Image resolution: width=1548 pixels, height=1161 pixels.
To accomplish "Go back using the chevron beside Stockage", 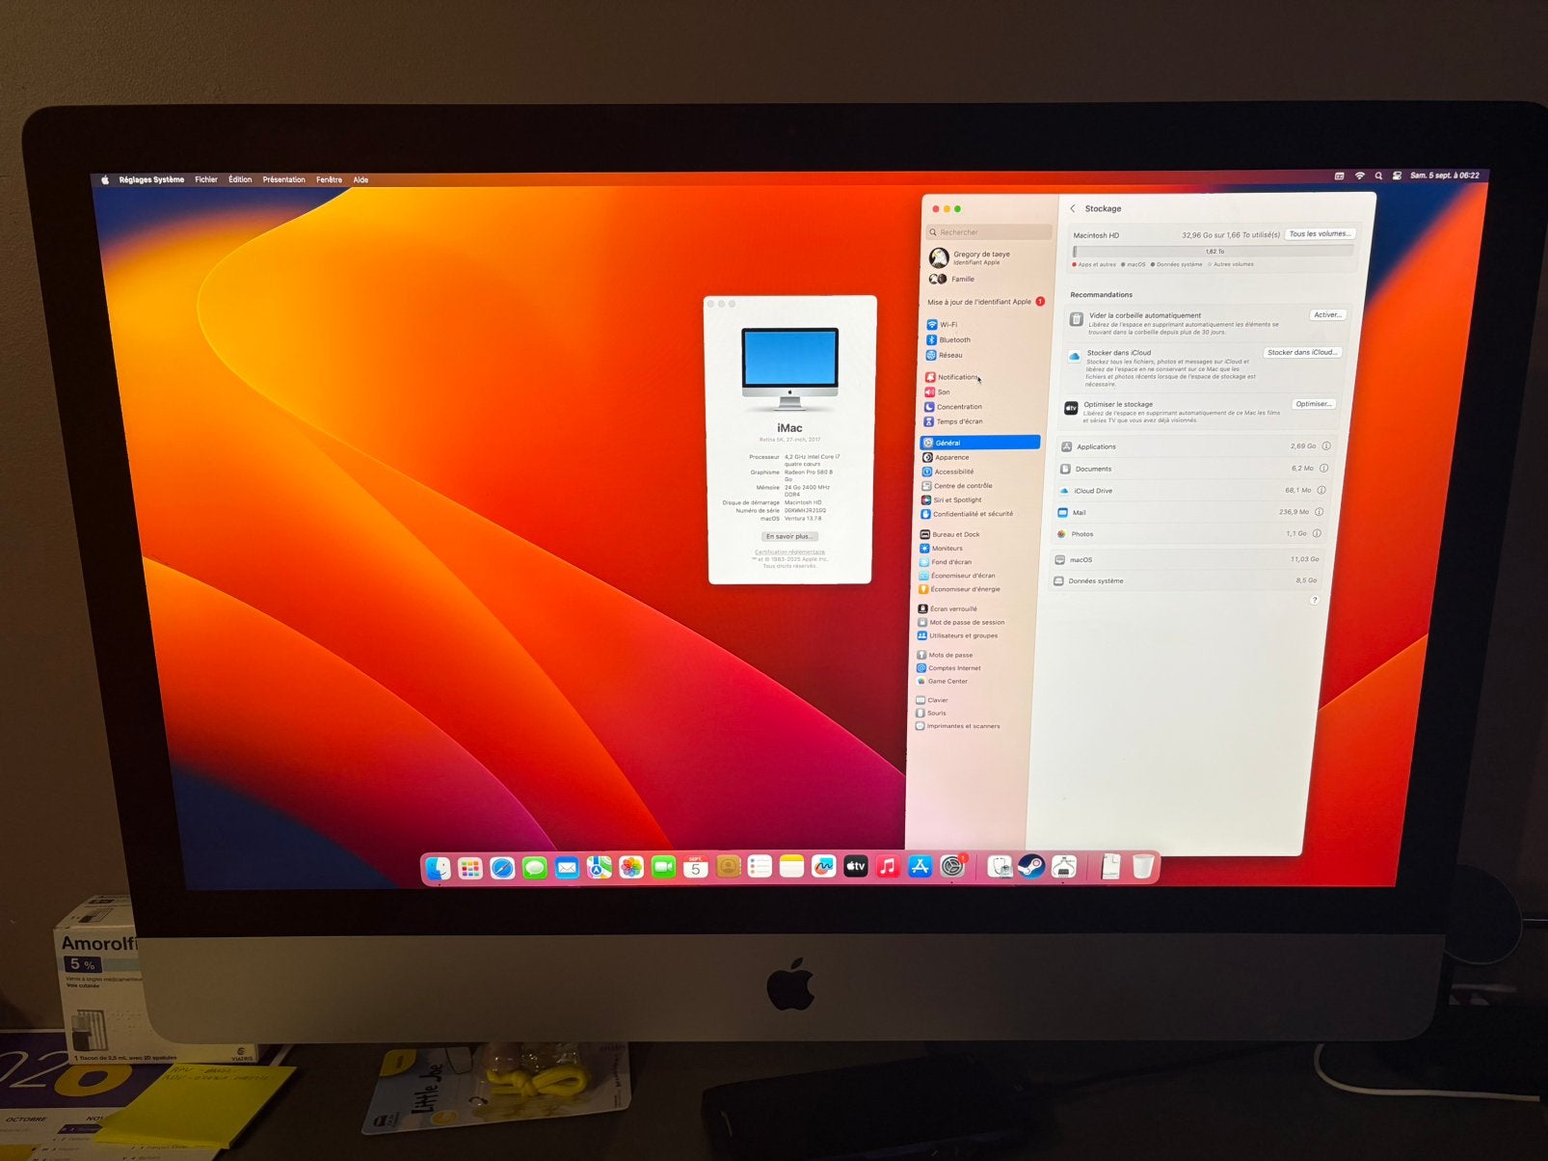I will pos(1073,208).
